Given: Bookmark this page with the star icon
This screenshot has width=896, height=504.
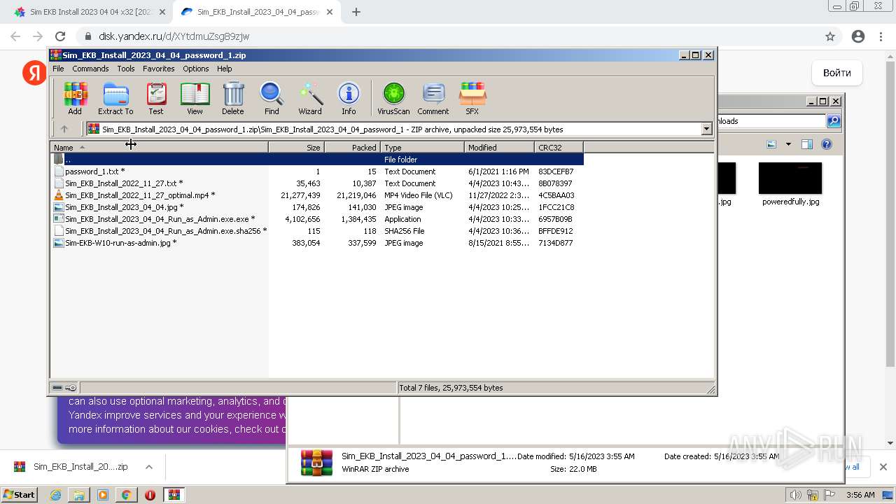Looking at the screenshot, I should click(830, 36).
